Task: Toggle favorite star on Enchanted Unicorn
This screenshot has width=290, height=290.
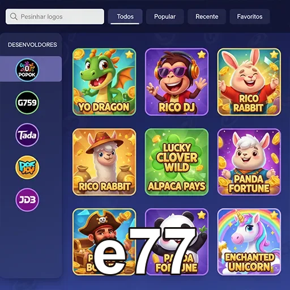Action: pos(274,215)
